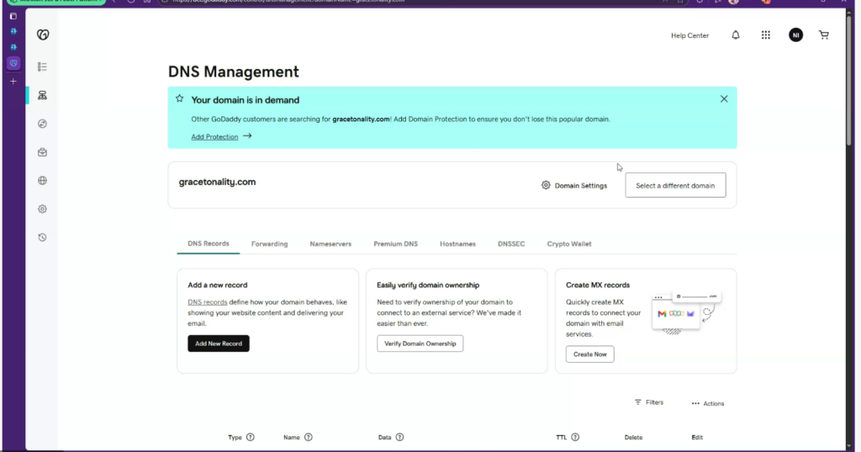Select the DNS hierarchy icon in sidebar
This screenshot has width=861, height=452.
point(42,95)
